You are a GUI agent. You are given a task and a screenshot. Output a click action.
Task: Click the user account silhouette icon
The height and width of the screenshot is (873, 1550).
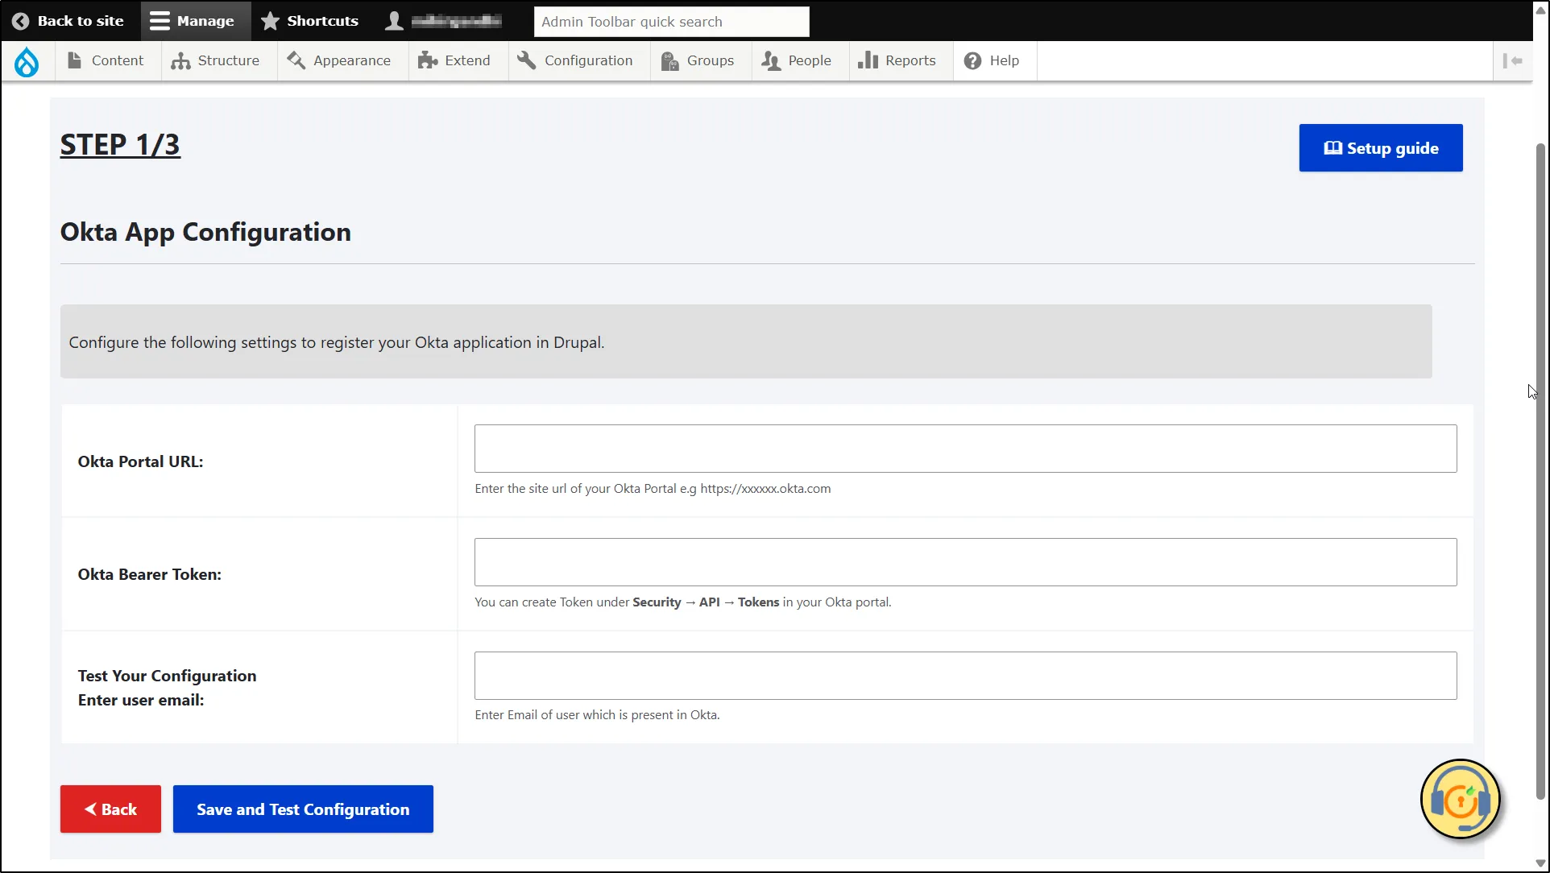(394, 21)
